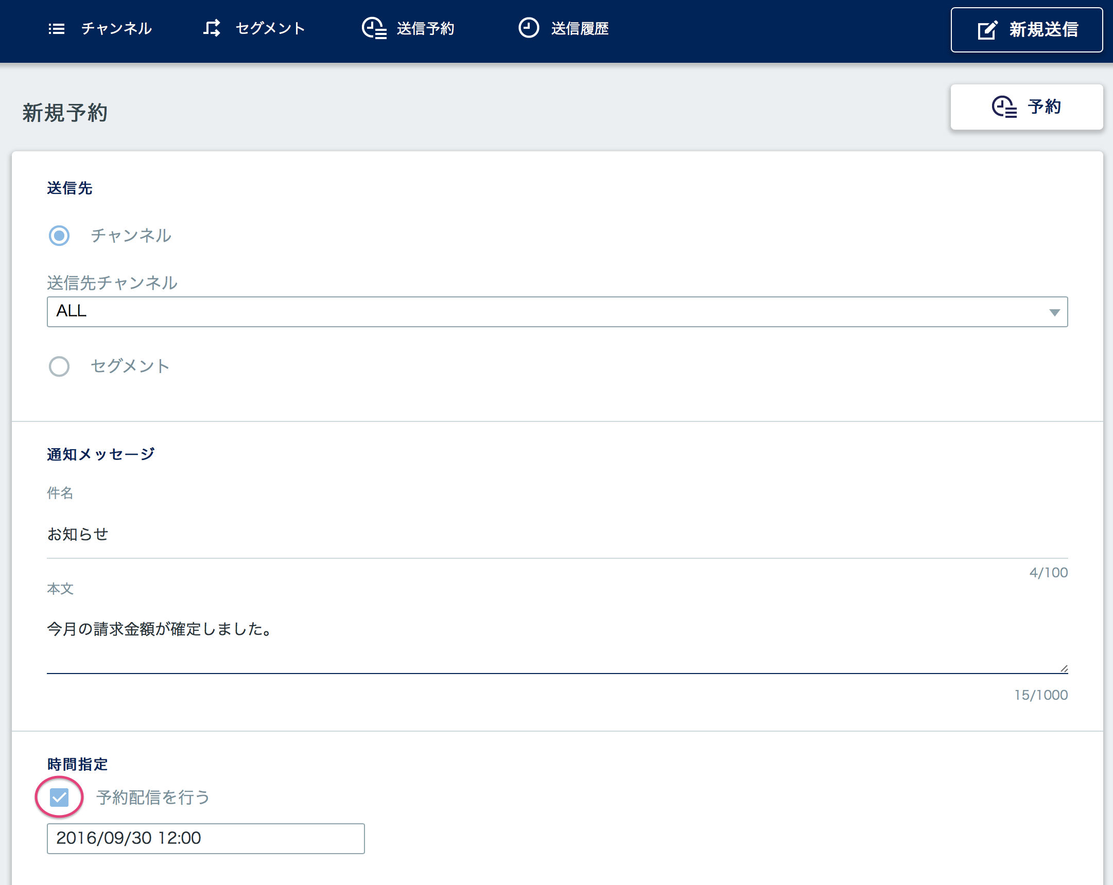Select the チャンネル radio button

[59, 236]
